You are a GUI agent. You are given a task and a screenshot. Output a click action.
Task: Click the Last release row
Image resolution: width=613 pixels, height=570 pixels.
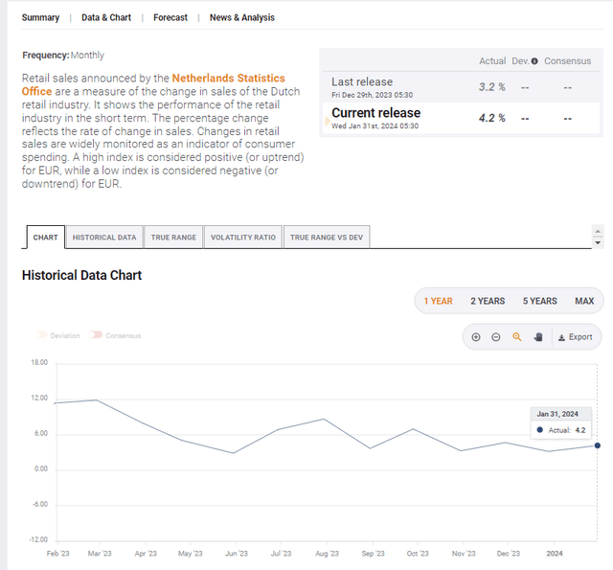click(x=461, y=87)
